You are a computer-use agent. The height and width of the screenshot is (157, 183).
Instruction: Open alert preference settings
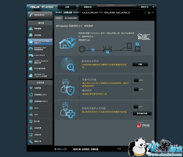[x=142, y=113]
